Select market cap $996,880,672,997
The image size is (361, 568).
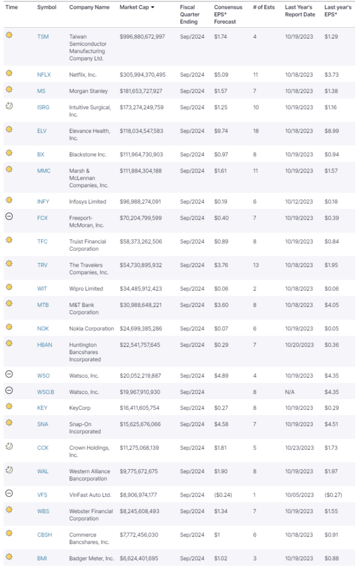[x=143, y=37]
